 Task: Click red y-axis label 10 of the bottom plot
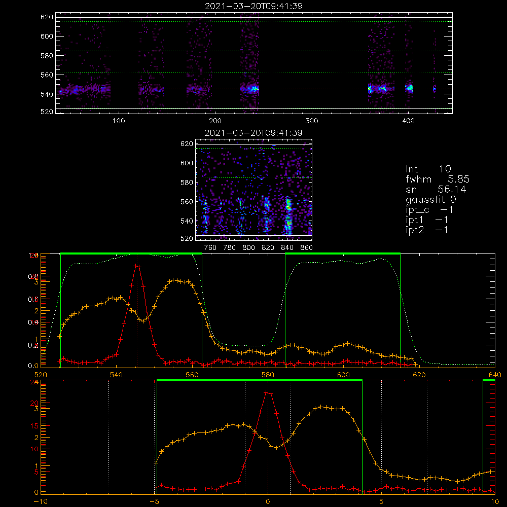pos(34,449)
